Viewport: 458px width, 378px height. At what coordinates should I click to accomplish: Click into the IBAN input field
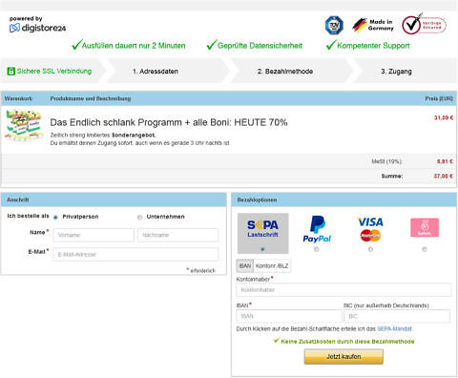tap(289, 316)
